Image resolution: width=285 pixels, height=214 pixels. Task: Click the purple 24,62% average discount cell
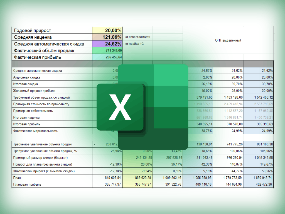pyautogui.click(x=107, y=44)
